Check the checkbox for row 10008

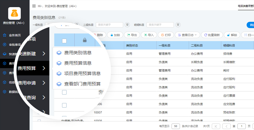(39, 121)
